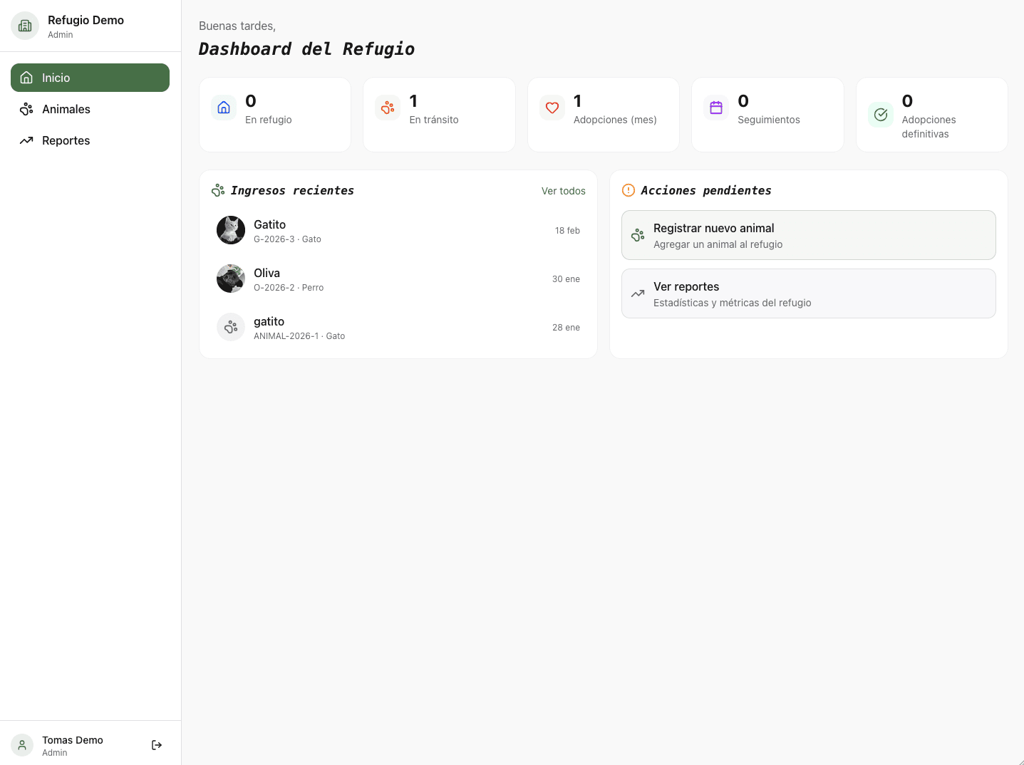Click the user avatar icon for Tomas Demo
This screenshot has width=1024, height=765.
pyautogui.click(x=21, y=745)
